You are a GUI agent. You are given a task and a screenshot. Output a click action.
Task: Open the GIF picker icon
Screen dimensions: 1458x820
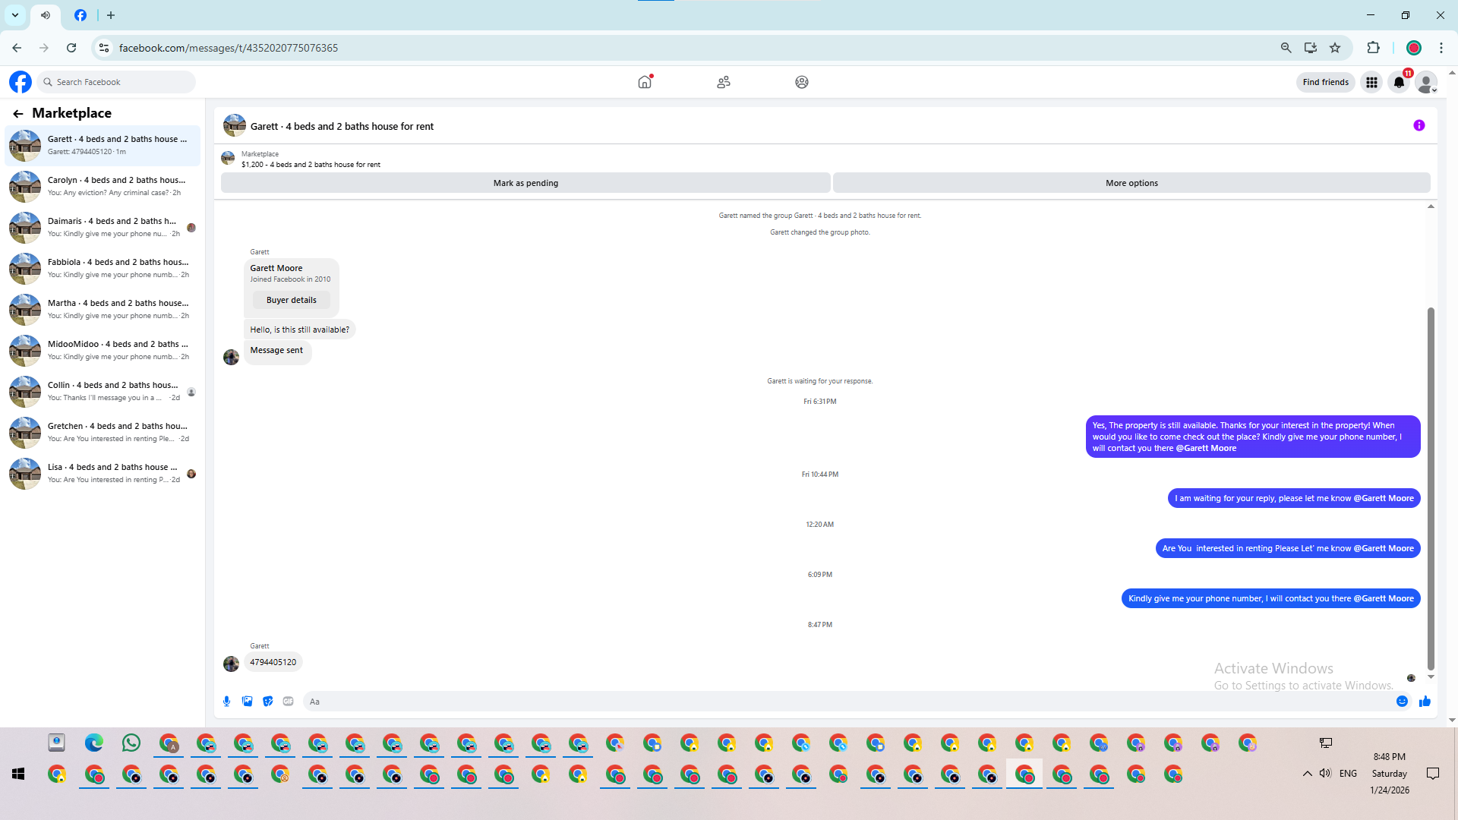tap(288, 702)
